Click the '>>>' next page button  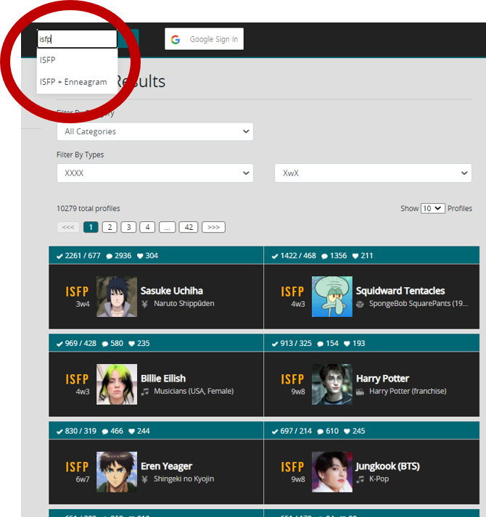(213, 227)
